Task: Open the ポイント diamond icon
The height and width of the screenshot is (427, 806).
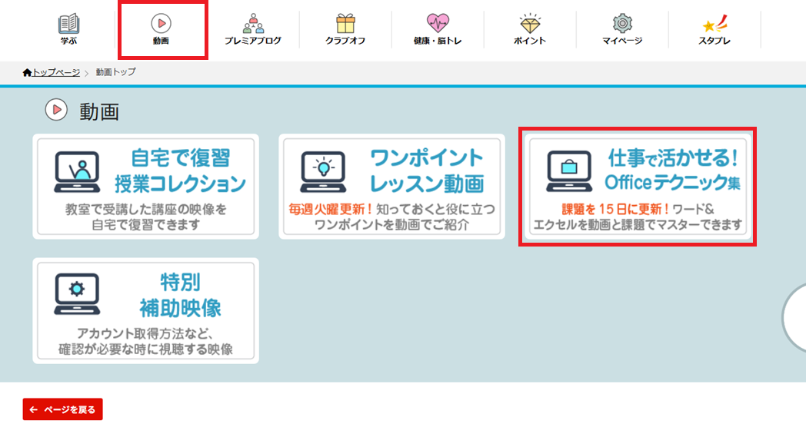Action: click(530, 23)
